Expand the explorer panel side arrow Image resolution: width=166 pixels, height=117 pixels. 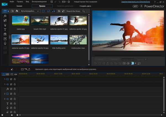[10, 37]
